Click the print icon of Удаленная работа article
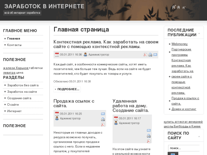Screen dimensions: 207x155 pyautogui.click(x=149, y=136)
